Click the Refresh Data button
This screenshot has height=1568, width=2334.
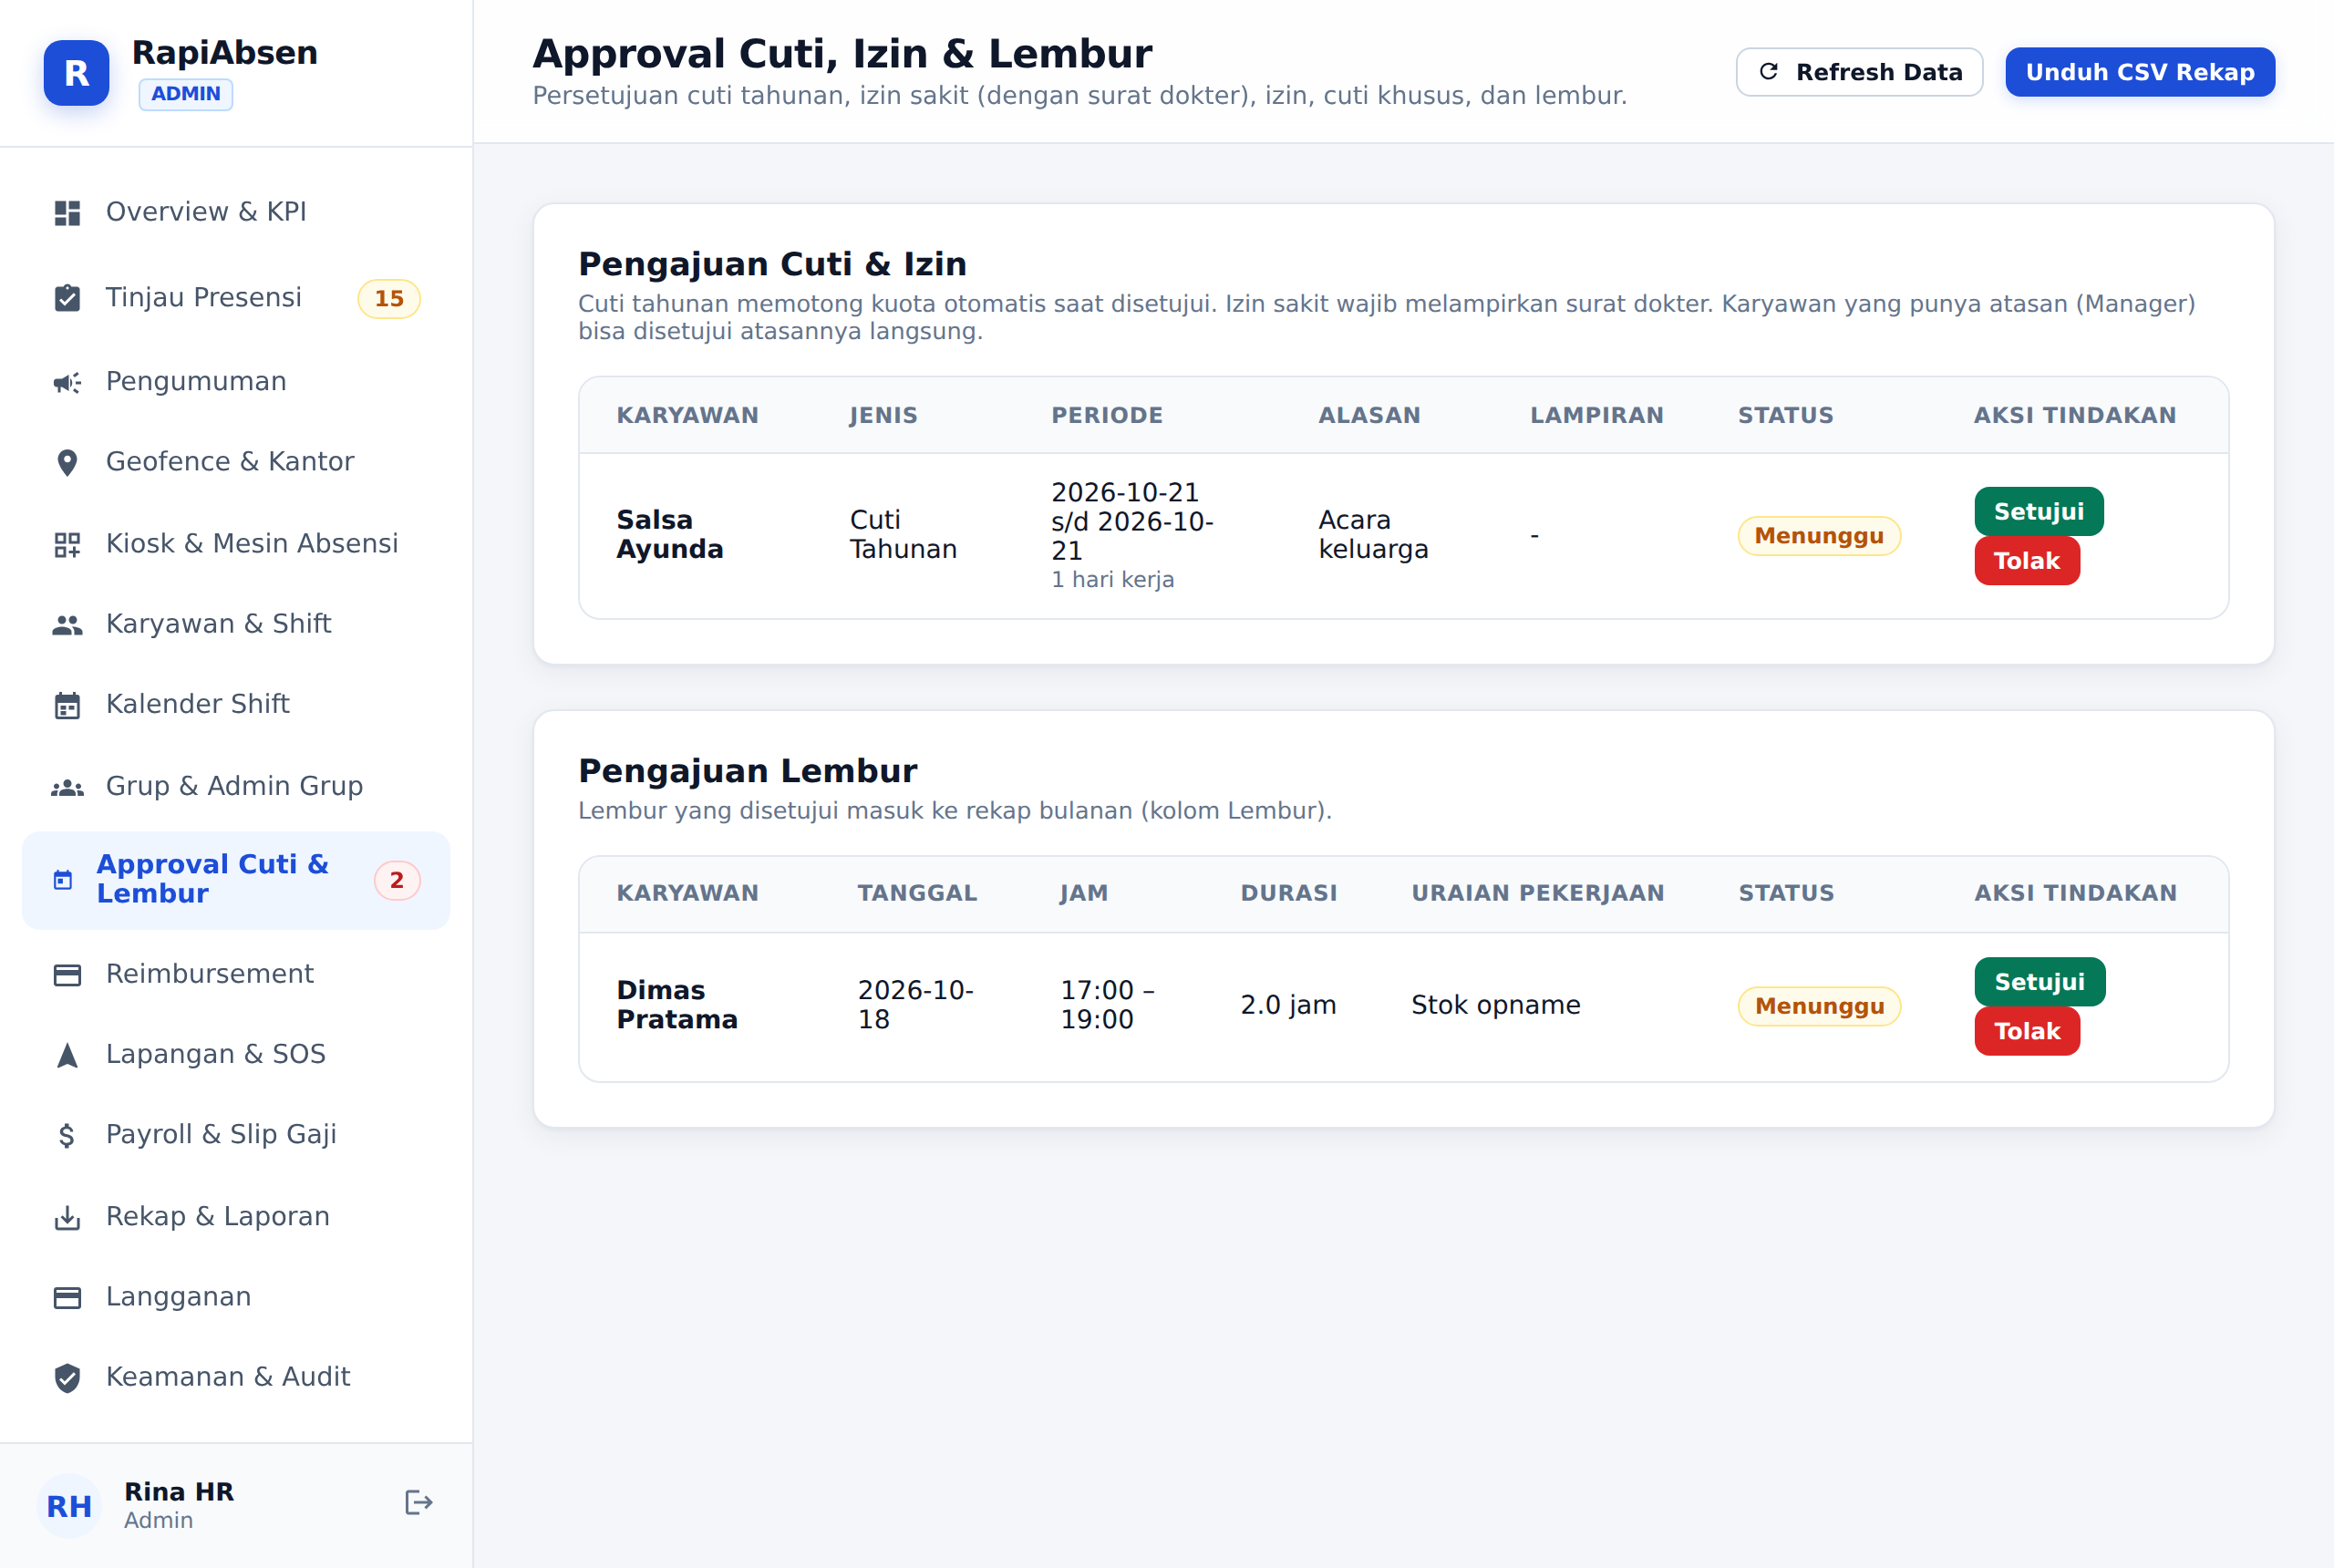click(x=1859, y=72)
